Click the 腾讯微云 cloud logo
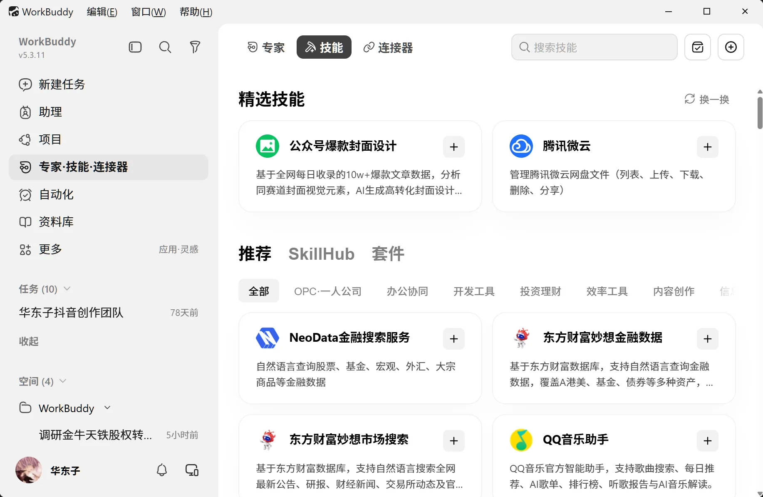The height and width of the screenshot is (497, 763). click(521, 146)
